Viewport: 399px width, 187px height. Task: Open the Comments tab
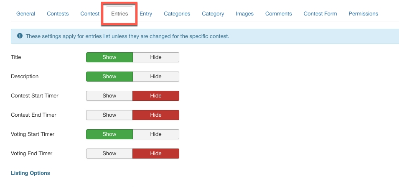click(279, 14)
